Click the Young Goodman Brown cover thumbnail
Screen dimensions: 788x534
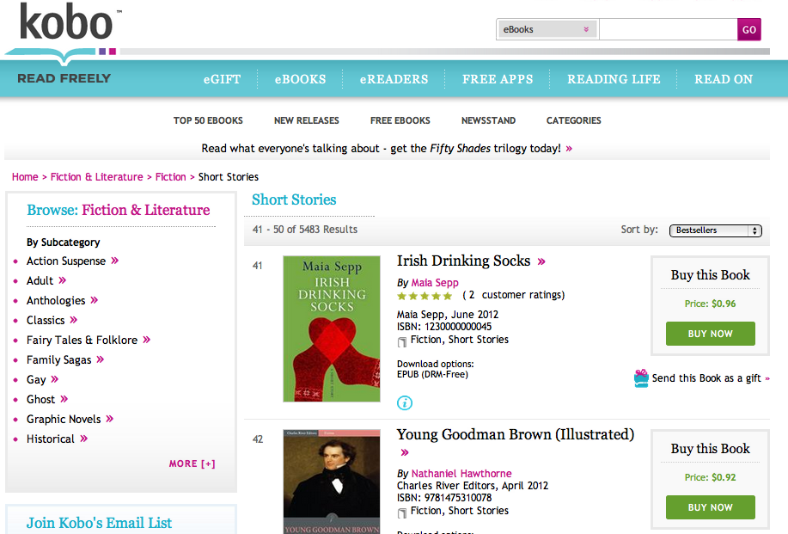pyautogui.click(x=332, y=482)
